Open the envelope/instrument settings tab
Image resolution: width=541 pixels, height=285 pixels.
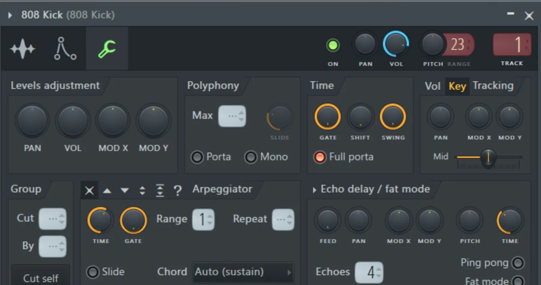click(x=65, y=49)
